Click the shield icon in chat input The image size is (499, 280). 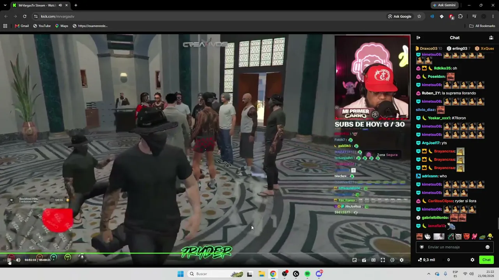point(422,247)
